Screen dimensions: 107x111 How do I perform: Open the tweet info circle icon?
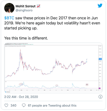click(100, 97)
